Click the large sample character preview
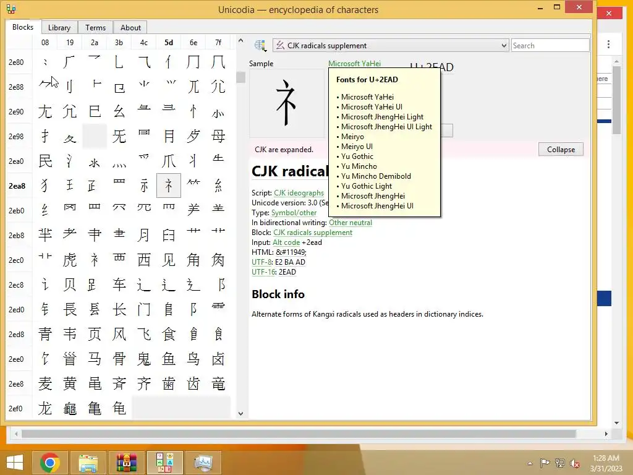This screenshot has height=475, width=633. pos(286,103)
